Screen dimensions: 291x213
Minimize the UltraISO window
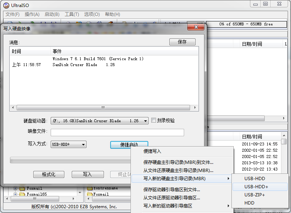(x=256, y=4)
